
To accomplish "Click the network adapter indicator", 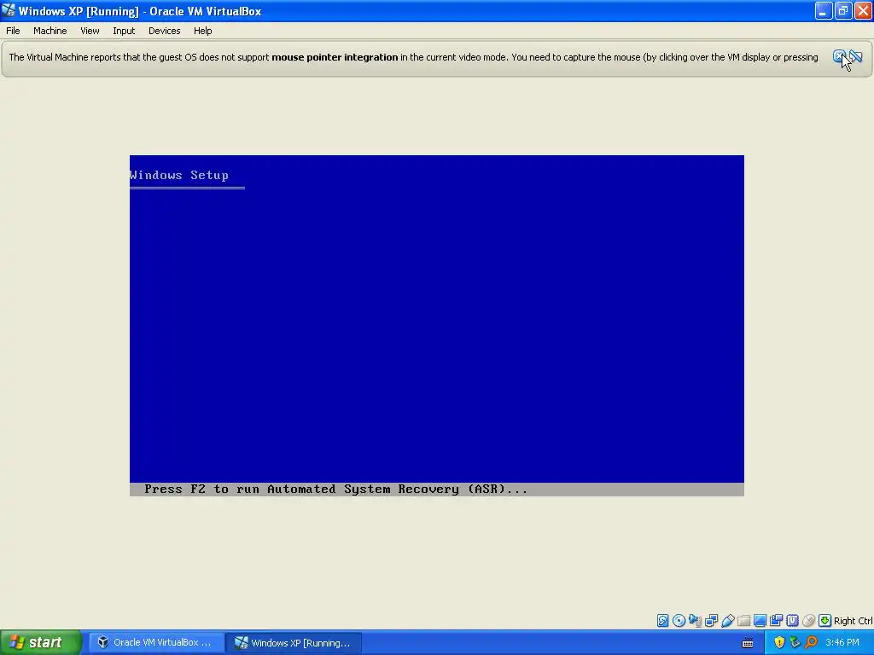I will (x=711, y=621).
